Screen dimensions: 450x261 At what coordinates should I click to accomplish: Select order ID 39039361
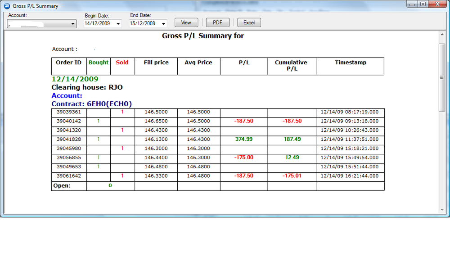point(68,112)
